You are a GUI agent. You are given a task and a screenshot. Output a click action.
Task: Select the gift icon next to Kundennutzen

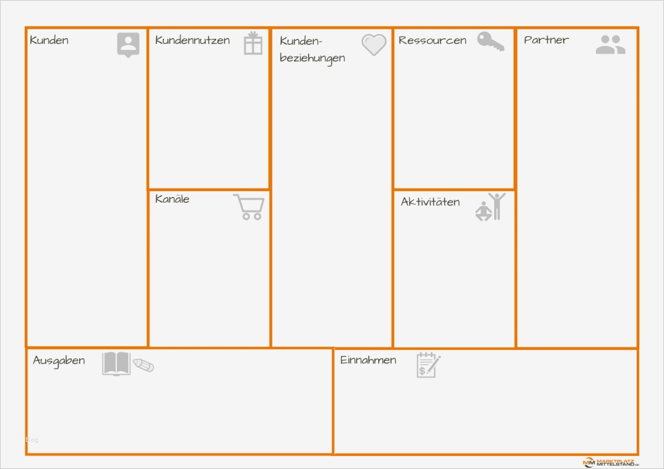(x=254, y=43)
